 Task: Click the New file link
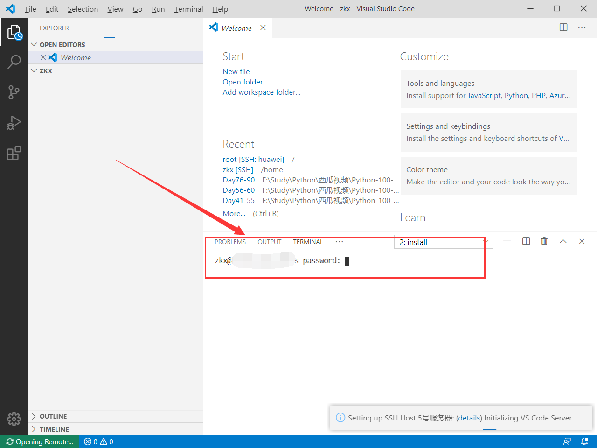(x=236, y=71)
